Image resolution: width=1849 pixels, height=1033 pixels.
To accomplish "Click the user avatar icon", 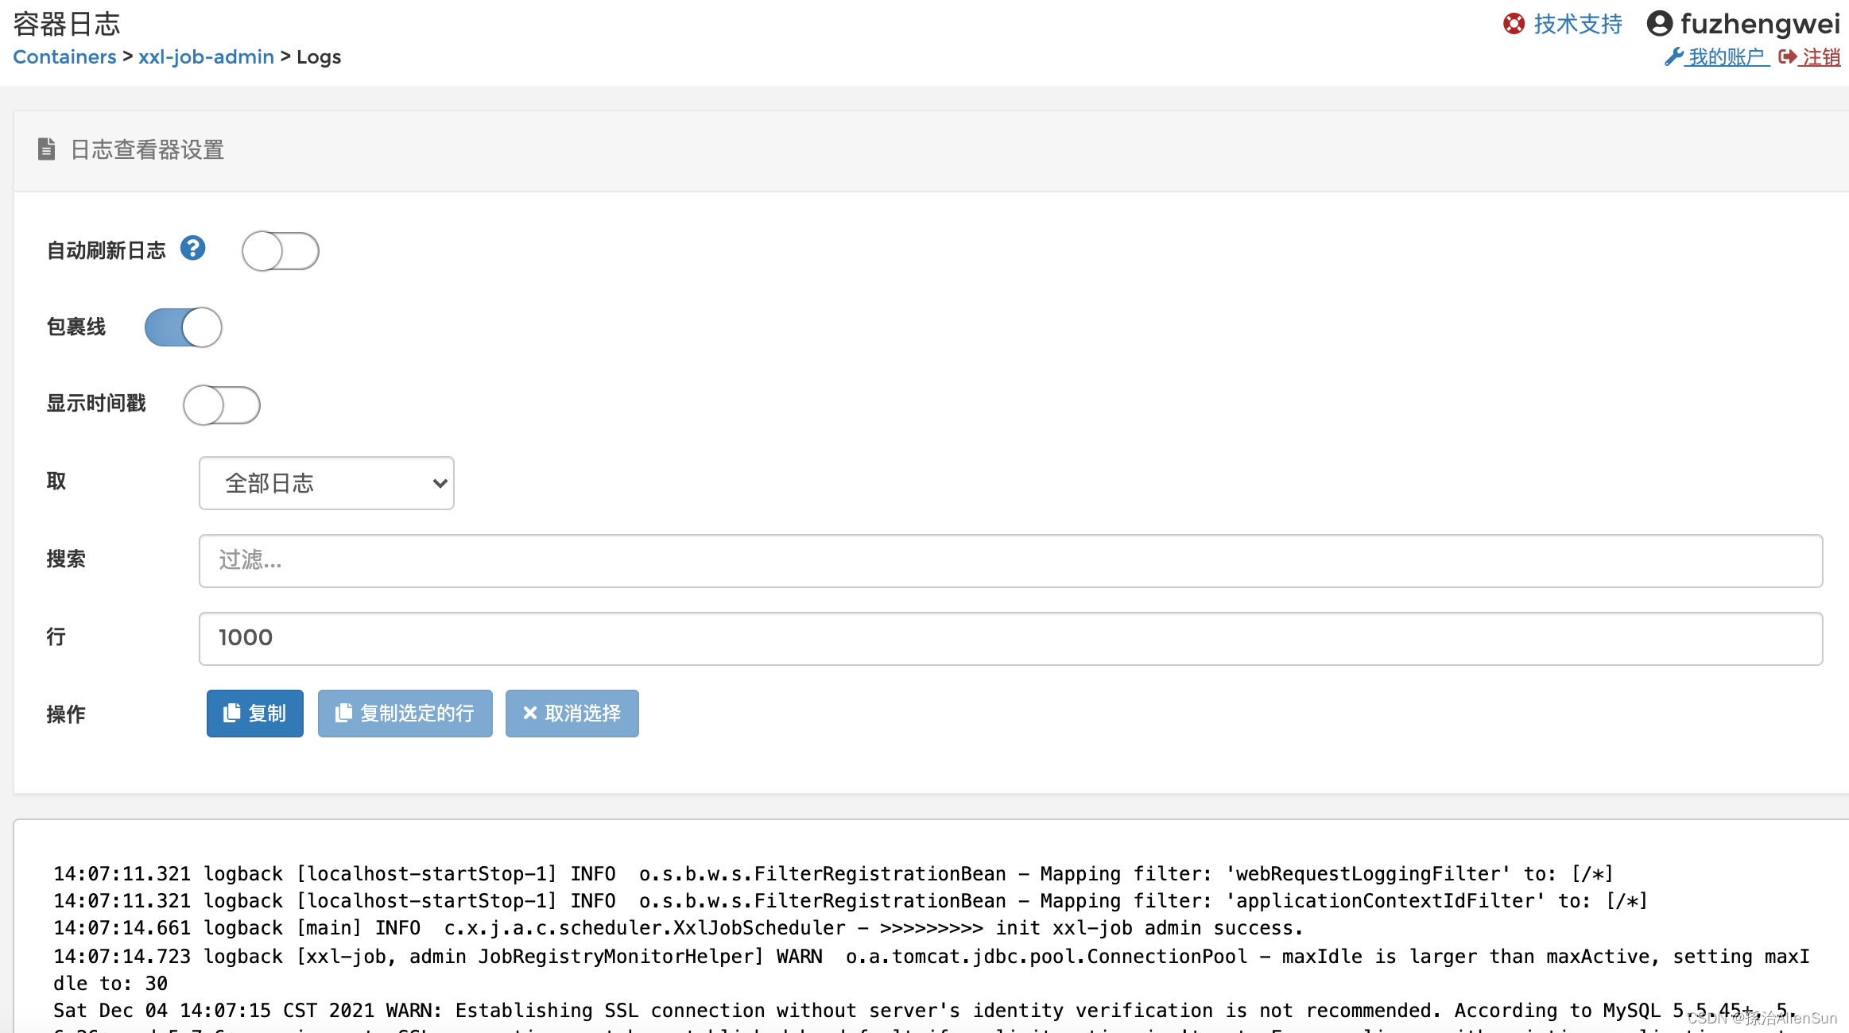I will [1659, 24].
